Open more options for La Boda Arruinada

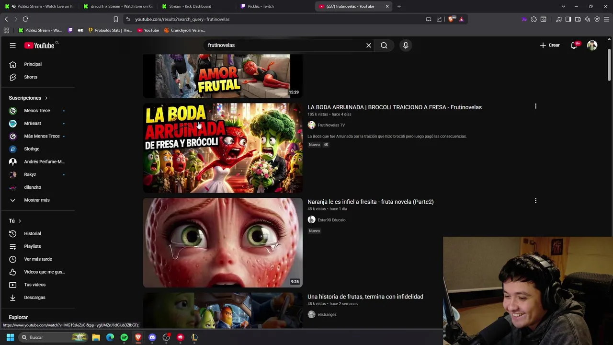(535, 106)
